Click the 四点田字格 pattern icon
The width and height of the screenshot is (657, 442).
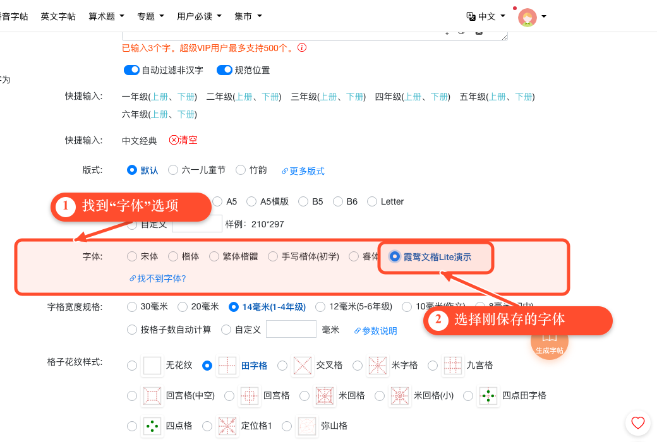[488, 395]
